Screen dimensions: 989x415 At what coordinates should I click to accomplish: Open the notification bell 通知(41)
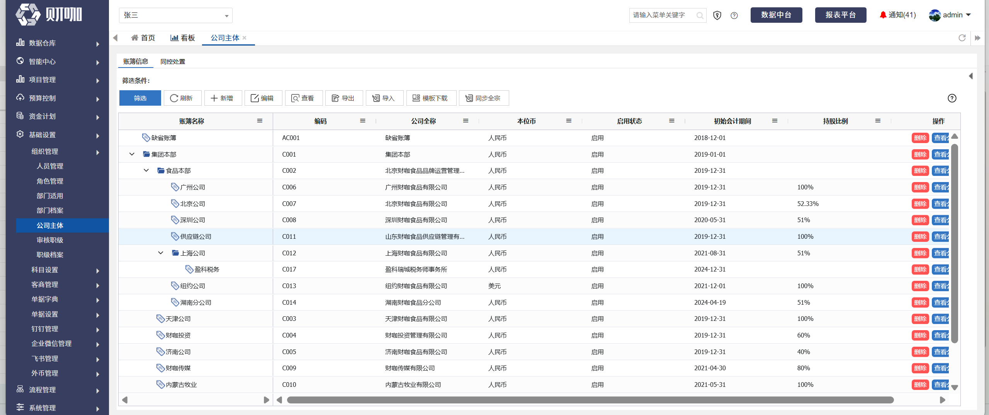click(897, 15)
